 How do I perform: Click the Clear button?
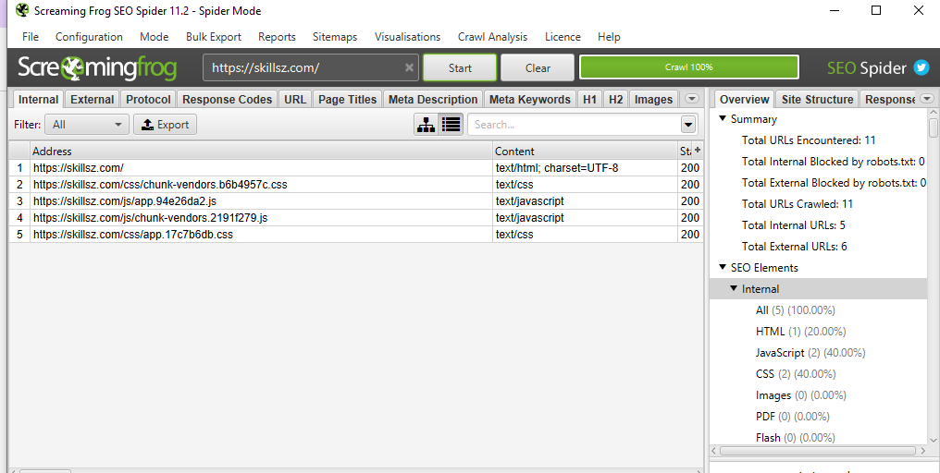coord(538,67)
